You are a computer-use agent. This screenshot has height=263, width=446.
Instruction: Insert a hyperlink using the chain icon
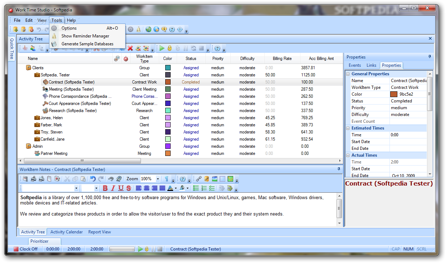(x=199, y=179)
